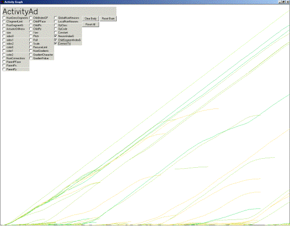Click the Clear Body button
This screenshot has height=226, width=290.
(91, 19)
